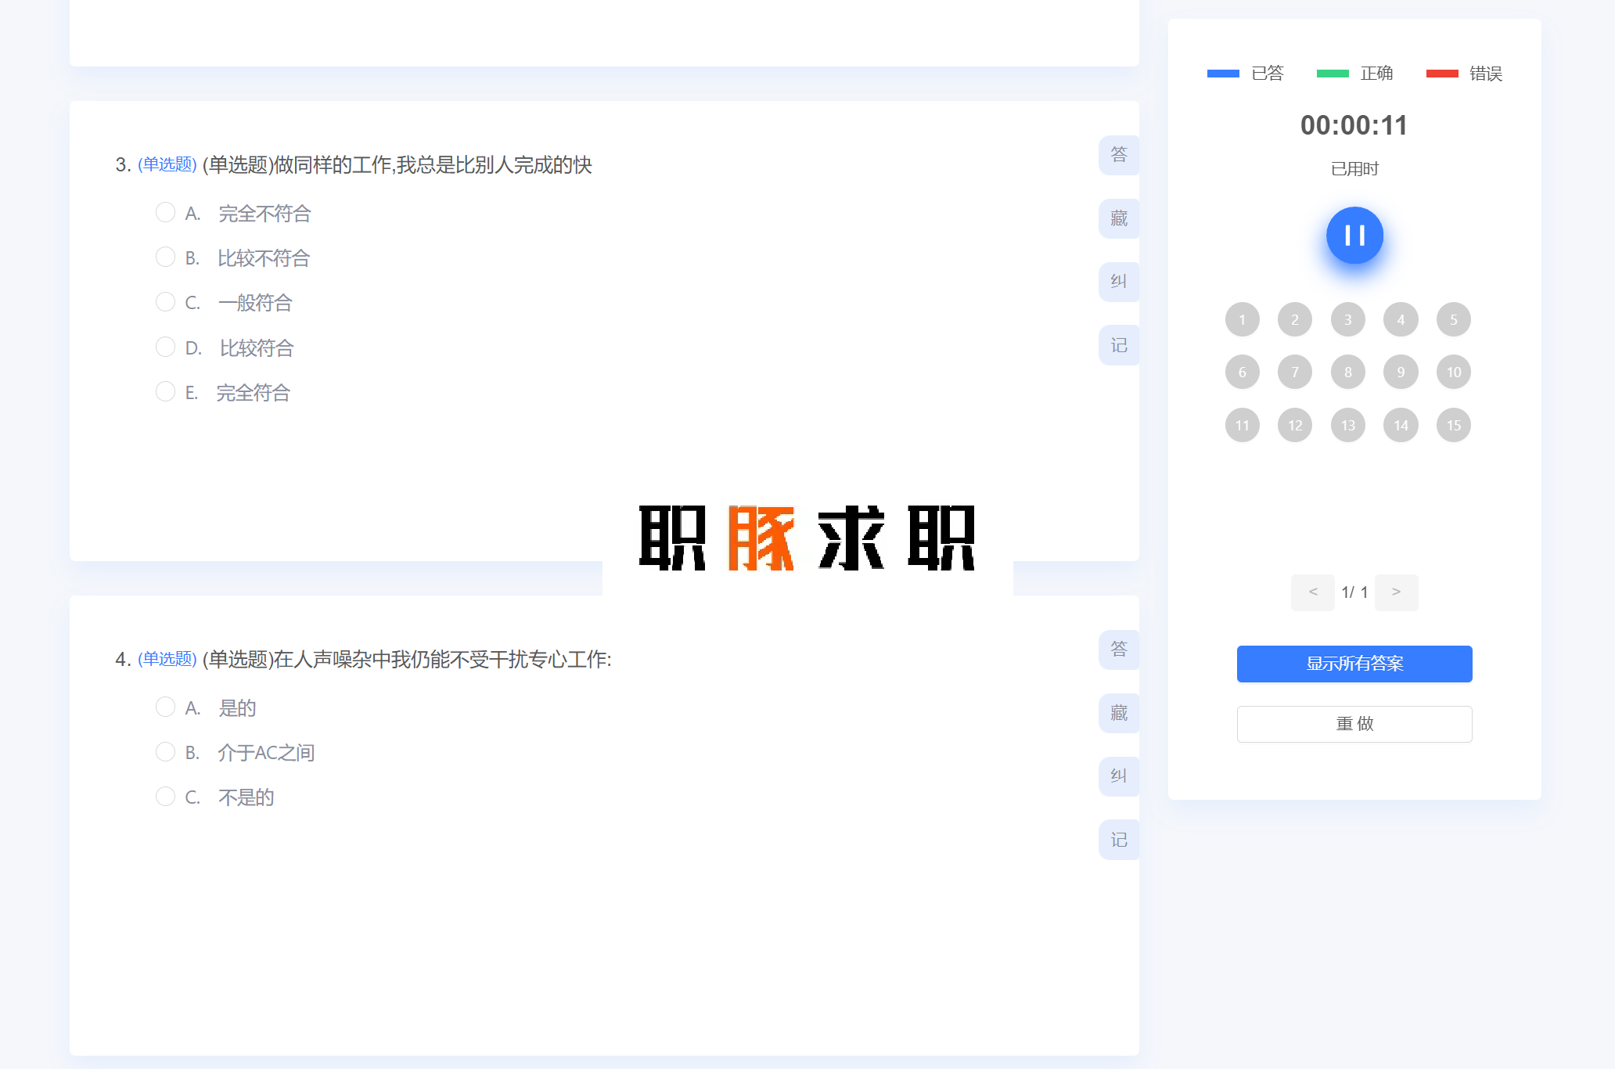Jump to question 3 in navigator

click(x=1347, y=319)
